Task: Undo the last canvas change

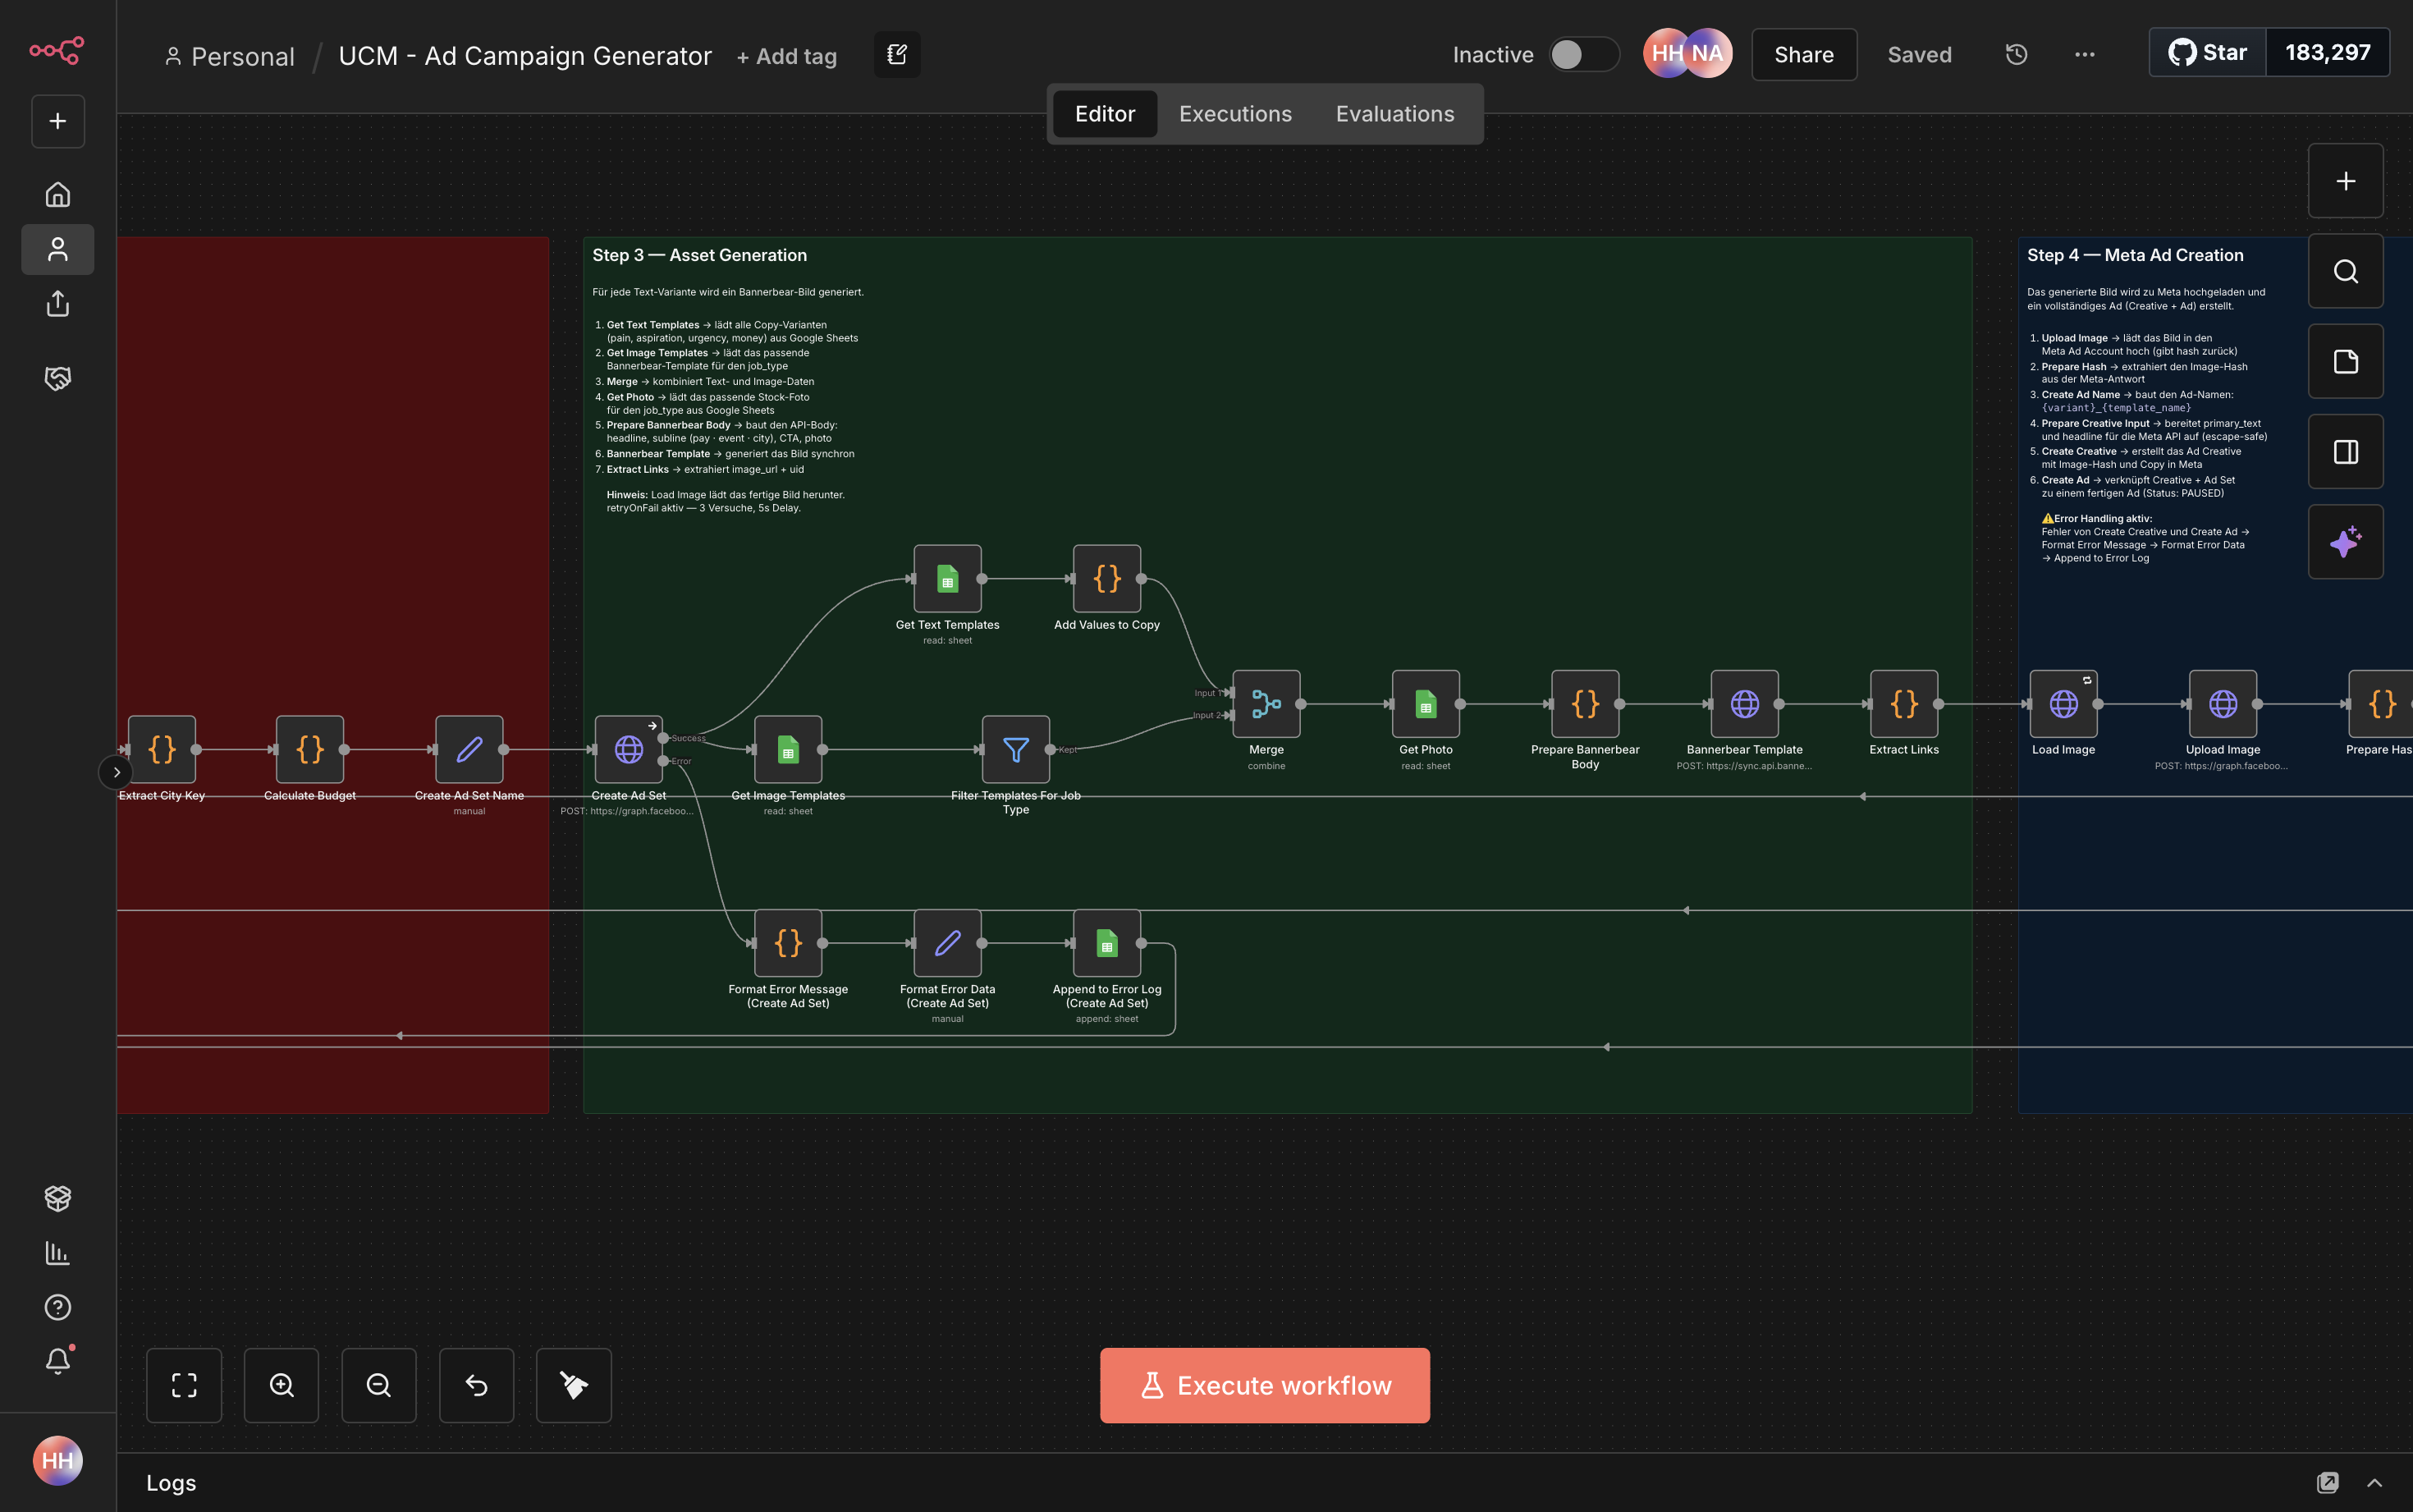Action: tap(476, 1385)
